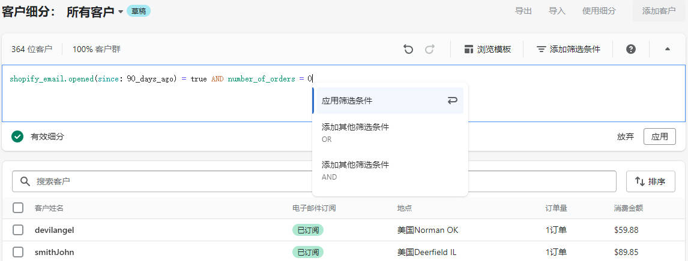Click 美国Deerfield IL location cell
Image resolution: width=688 pixels, height=261 pixels.
(427, 252)
